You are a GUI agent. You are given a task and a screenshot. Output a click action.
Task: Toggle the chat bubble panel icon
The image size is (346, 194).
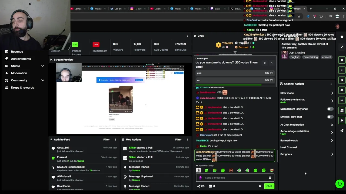342,90
